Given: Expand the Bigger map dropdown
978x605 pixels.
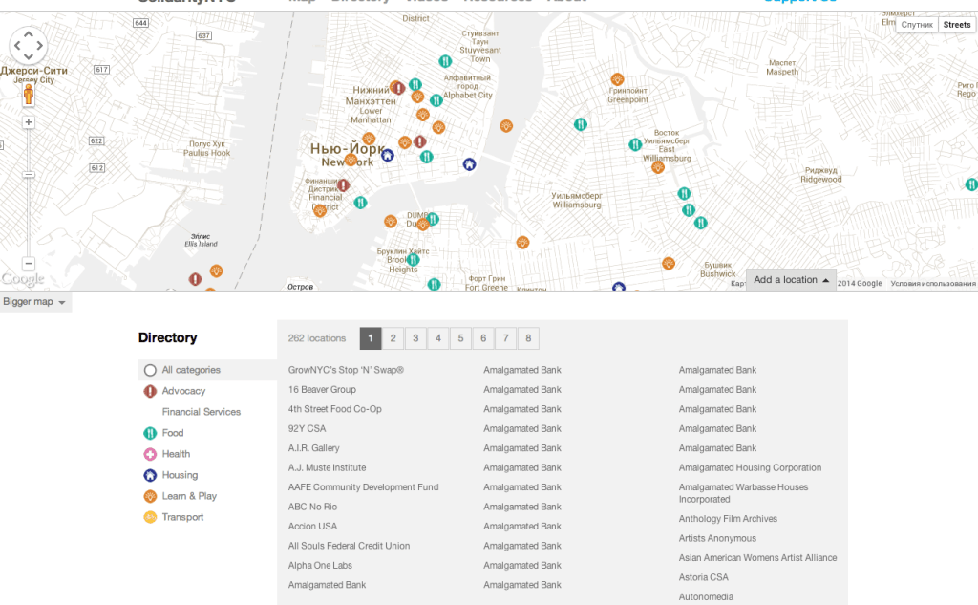Looking at the screenshot, I should coord(35,302).
